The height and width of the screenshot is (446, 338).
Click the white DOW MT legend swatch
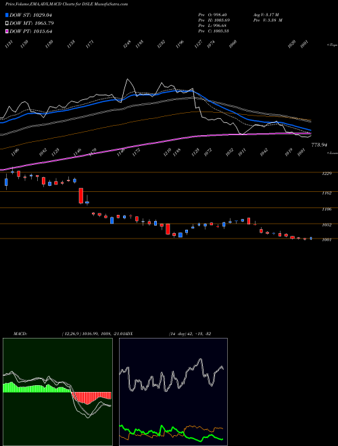pyautogui.click(x=7, y=24)
